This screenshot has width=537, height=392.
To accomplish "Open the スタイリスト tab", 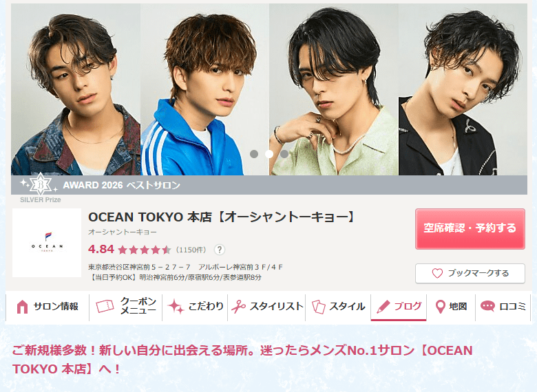I will [x=266, y=307].
